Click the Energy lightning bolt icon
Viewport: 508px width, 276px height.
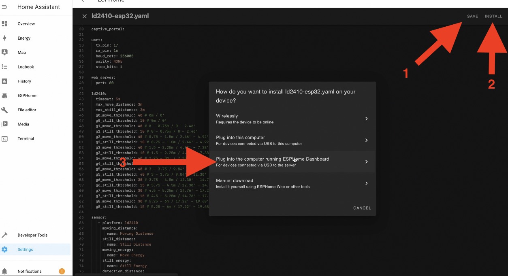point(4,38)
